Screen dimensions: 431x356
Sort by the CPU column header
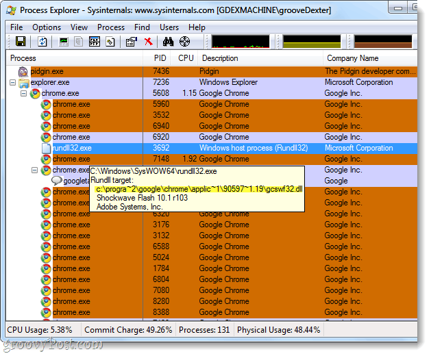pyautogui.click(x=184, y=58)
